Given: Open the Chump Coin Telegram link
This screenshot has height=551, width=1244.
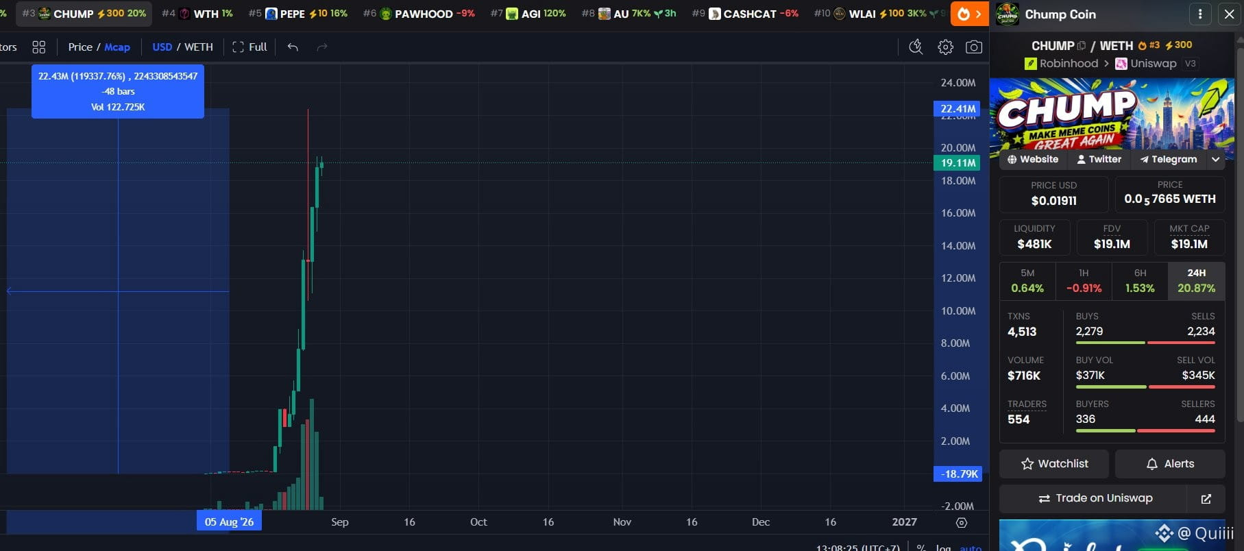Looking at the screenshot, I should 1168,159.
